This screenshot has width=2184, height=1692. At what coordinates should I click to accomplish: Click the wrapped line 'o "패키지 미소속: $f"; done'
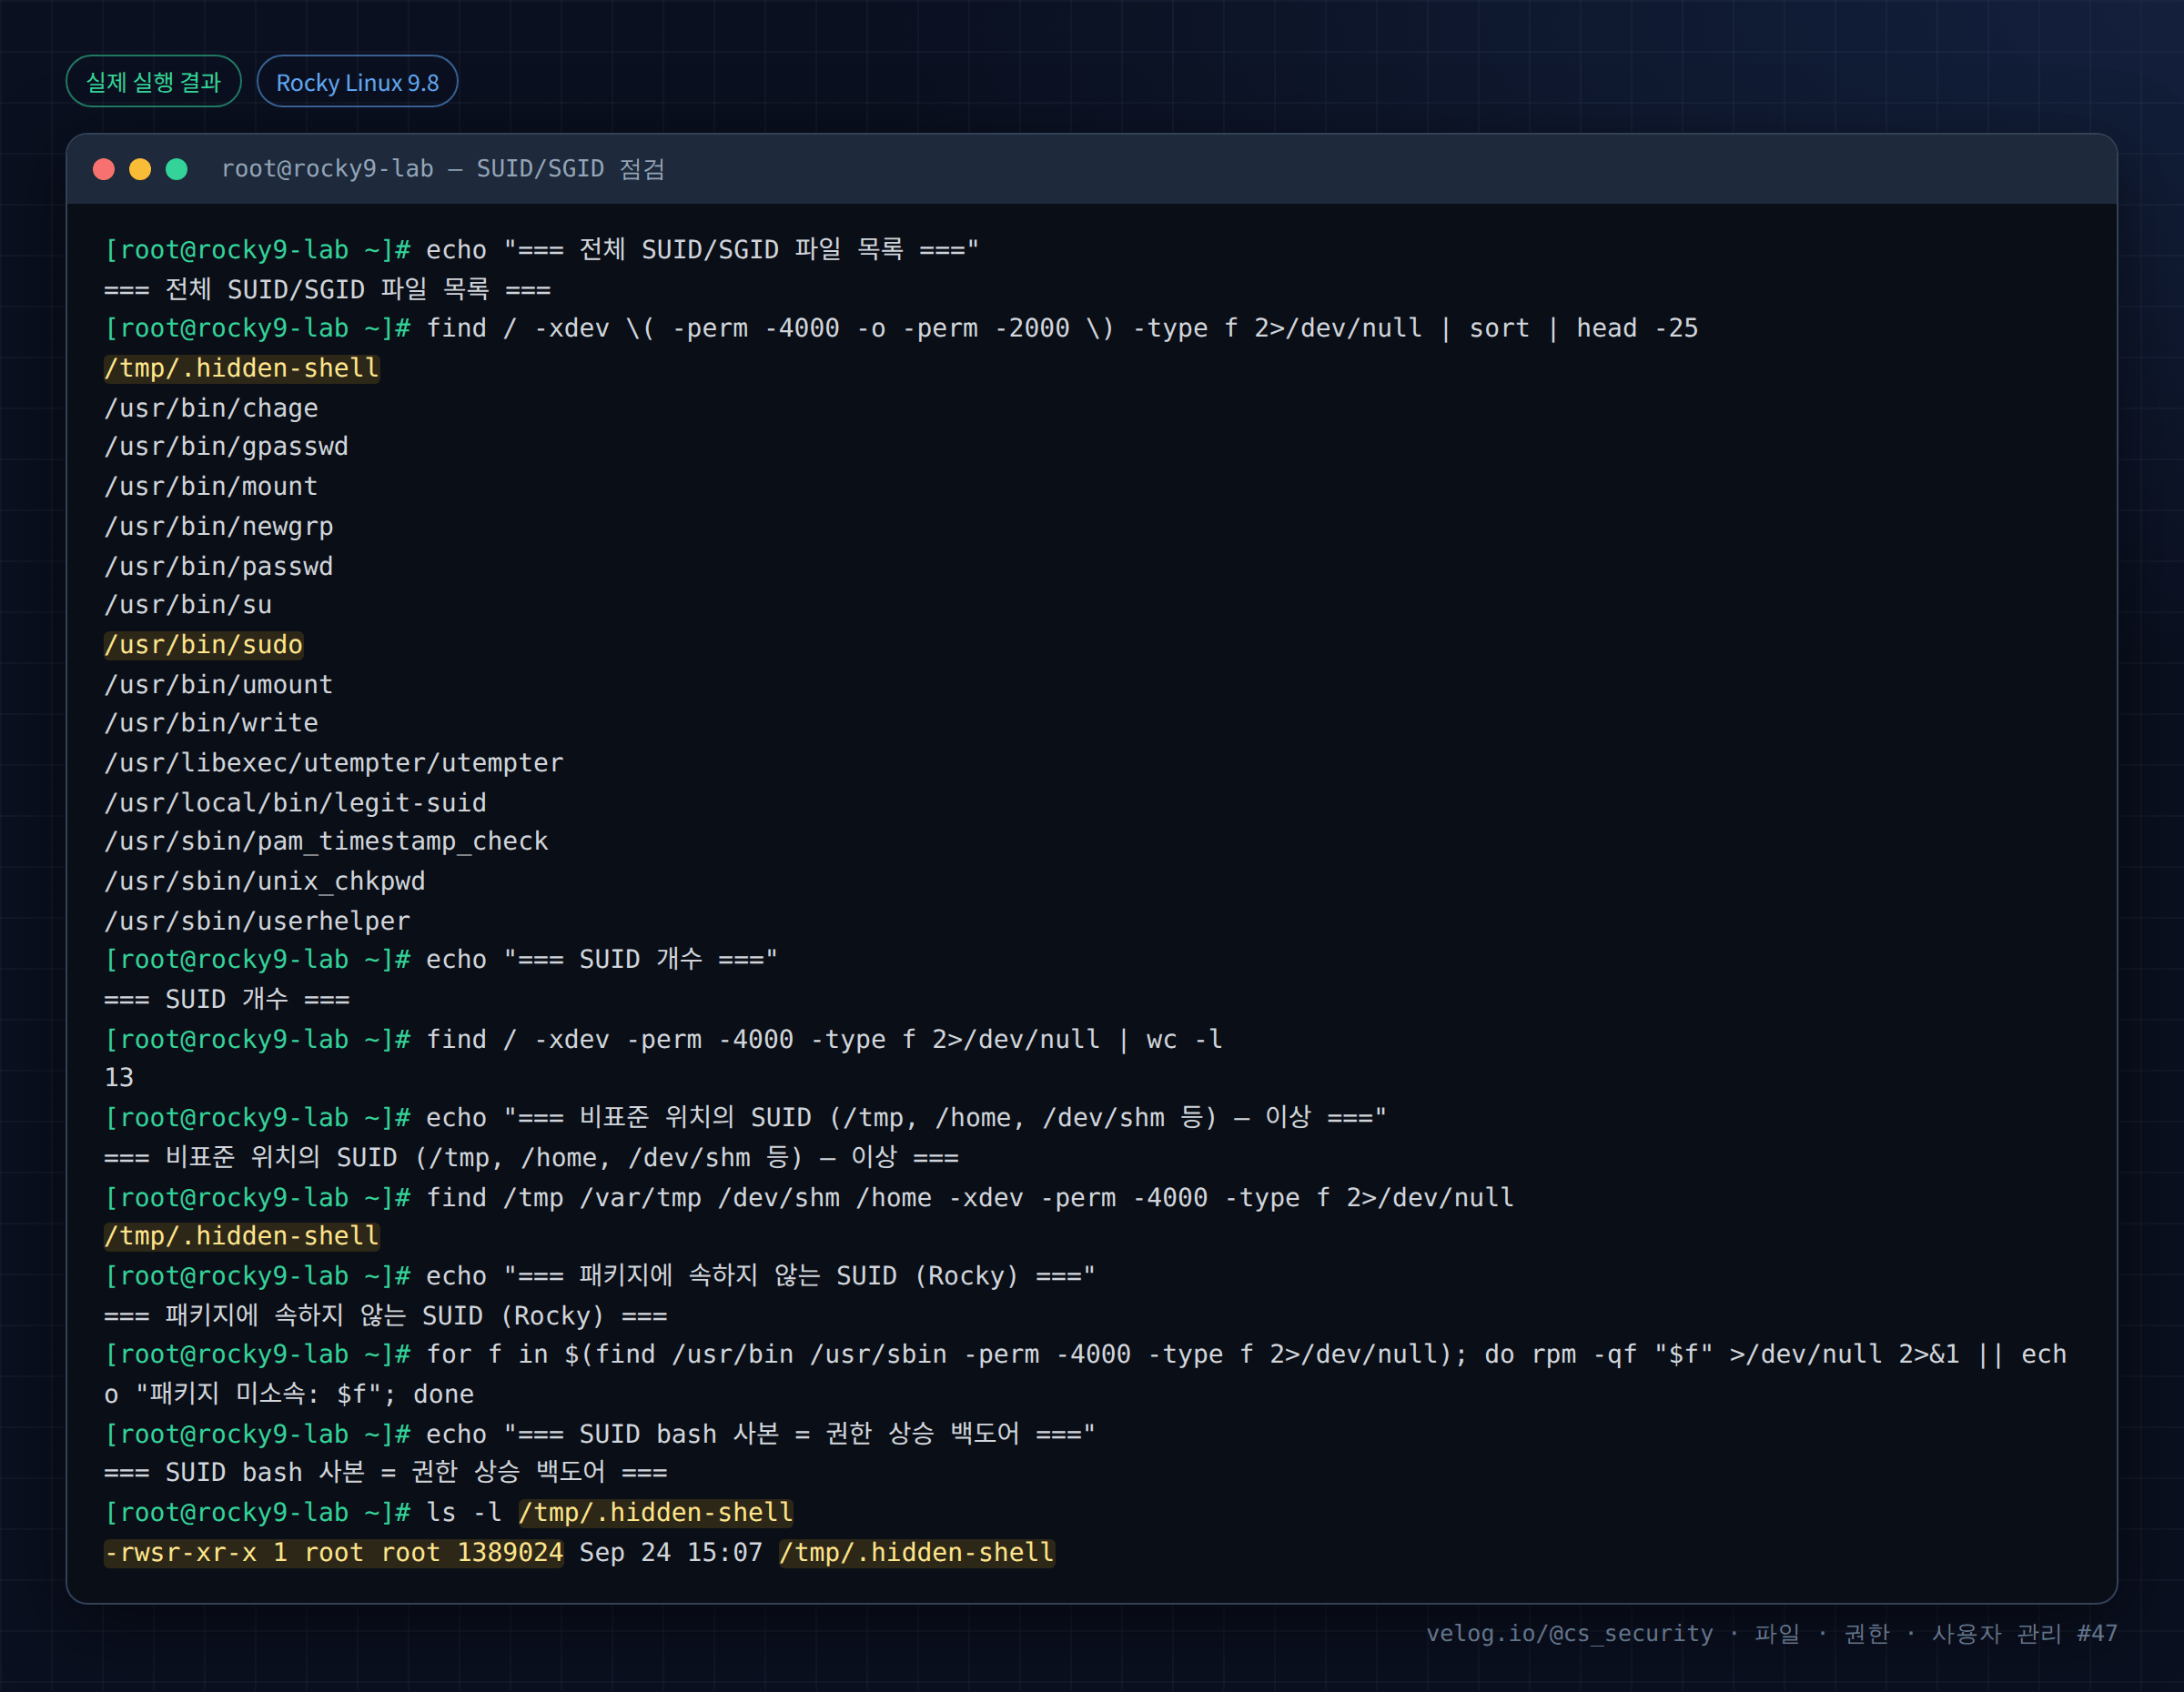click(289, 1395)
